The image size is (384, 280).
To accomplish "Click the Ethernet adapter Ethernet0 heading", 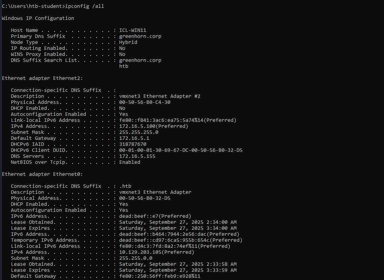I will pos(42,174).
